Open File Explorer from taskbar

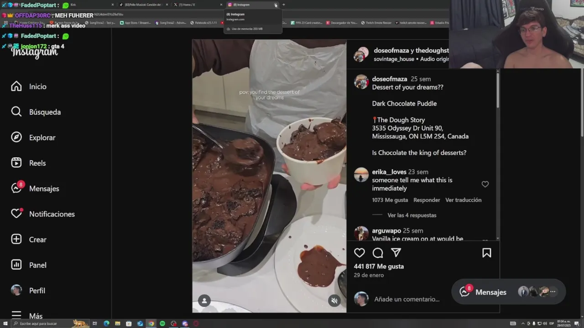pos(118,323)
